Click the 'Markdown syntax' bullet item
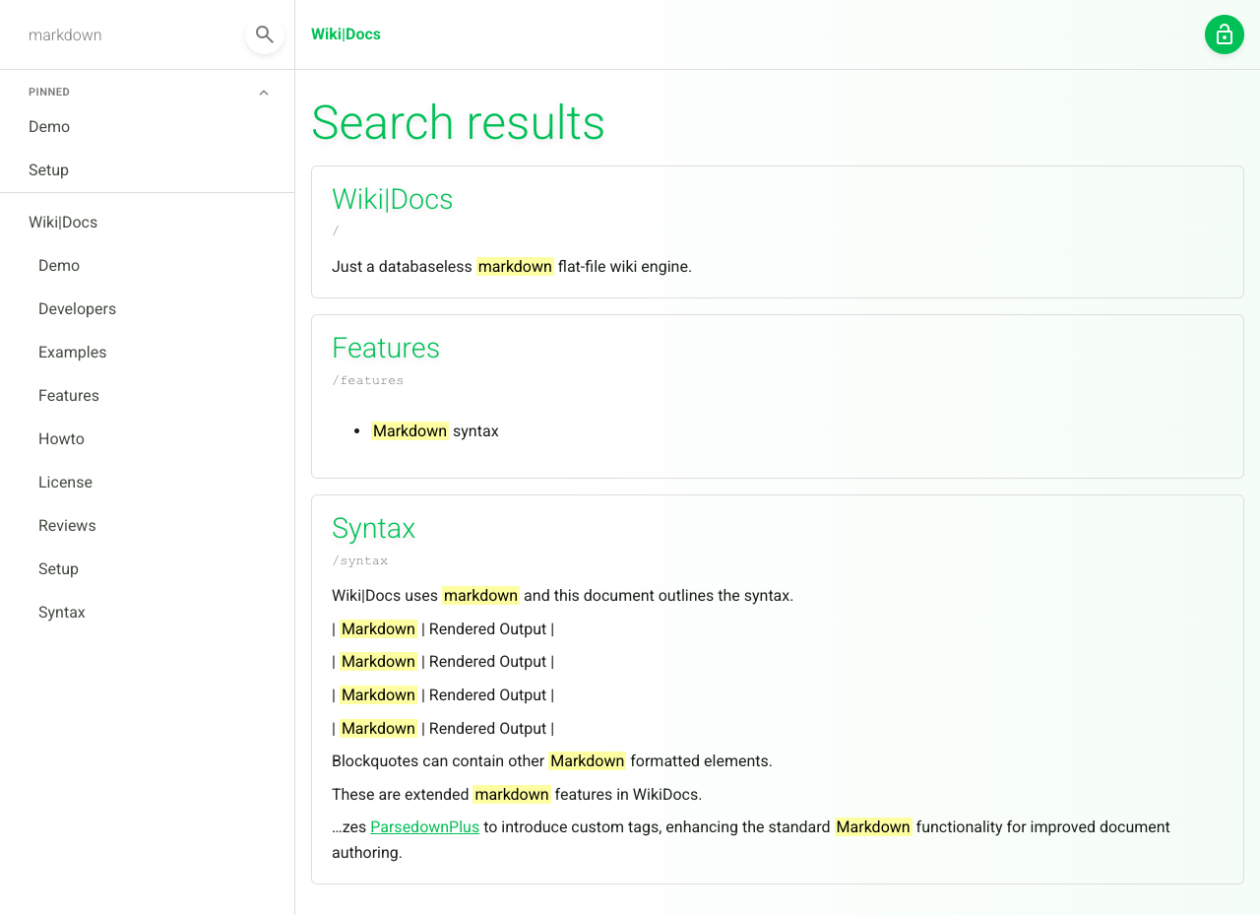The width and height of the screenshot is (1260, 915). point(435,431)
